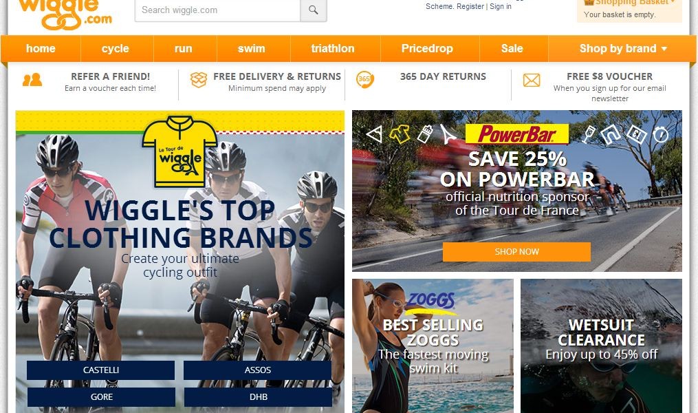
Task: Click the refer a friend people icon
Action: [x=32, y=81]
